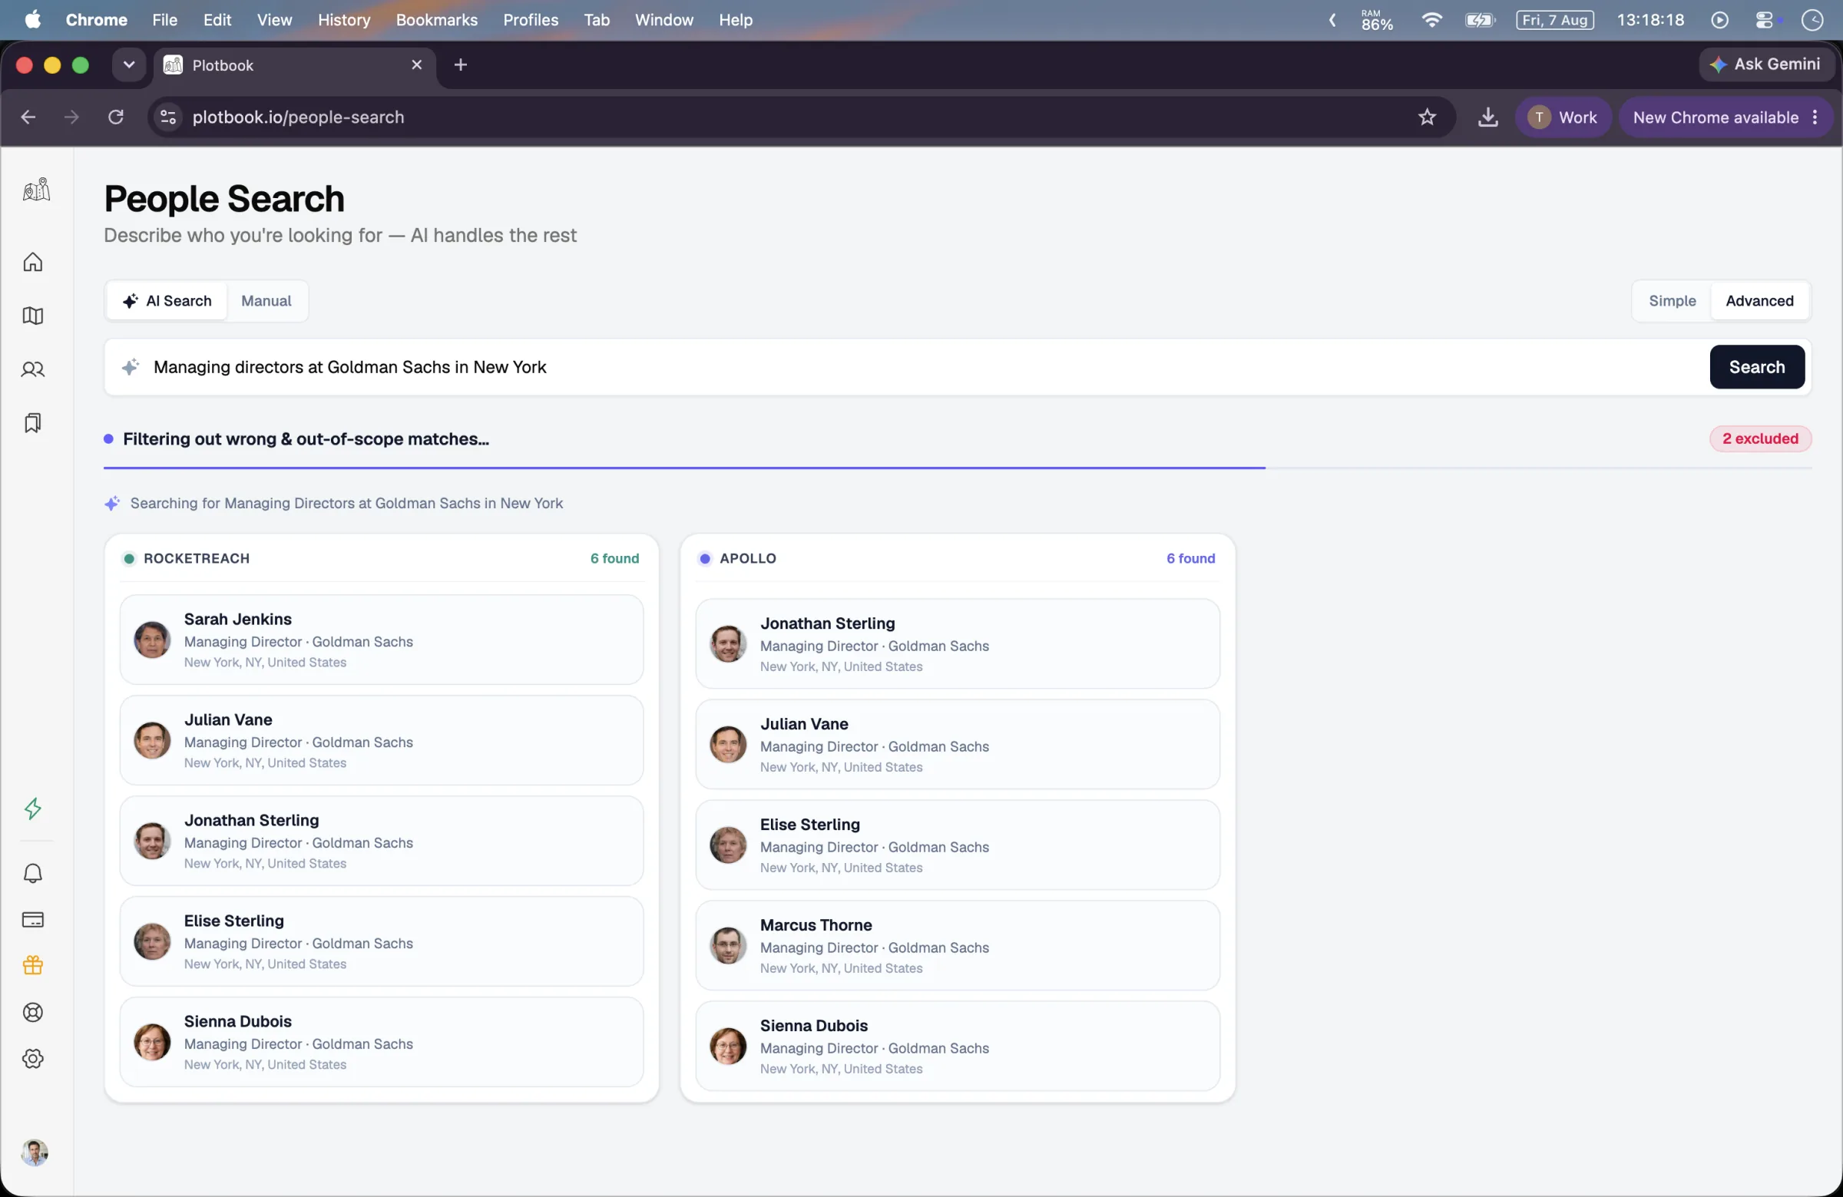Screen dimensions: 1843x1197
Task: Click the 2 excluded badge
Action: tap(1759, 438)
